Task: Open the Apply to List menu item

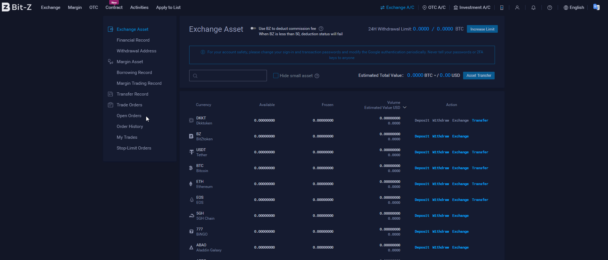Action: point(168,8)
